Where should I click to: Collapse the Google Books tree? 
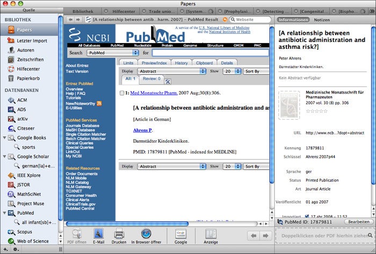pos(4,138)
